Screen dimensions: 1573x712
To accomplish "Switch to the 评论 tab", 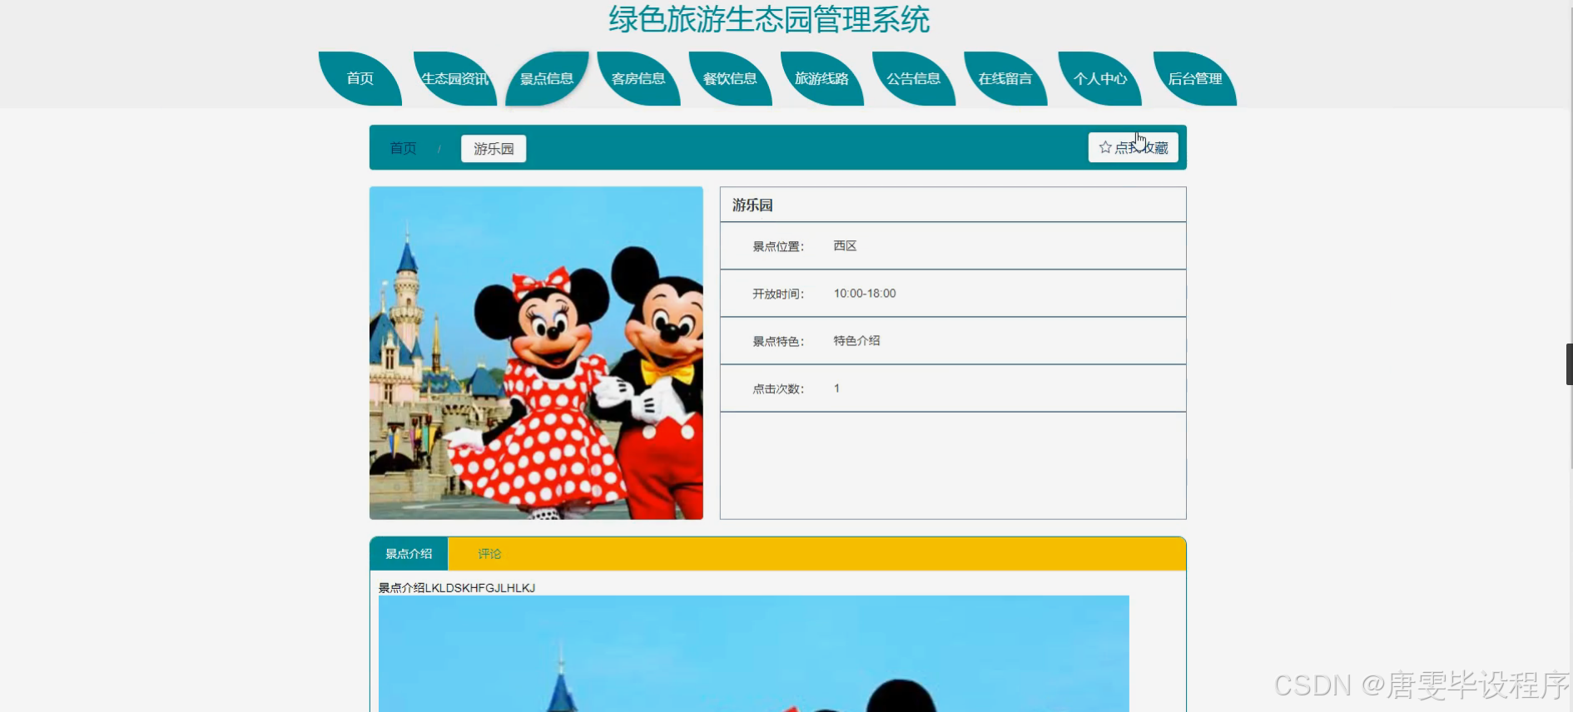I will (489, 554).
